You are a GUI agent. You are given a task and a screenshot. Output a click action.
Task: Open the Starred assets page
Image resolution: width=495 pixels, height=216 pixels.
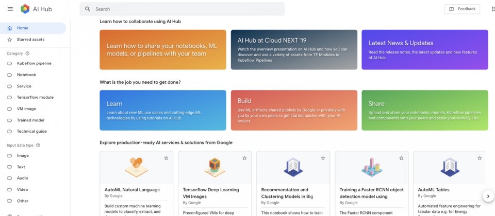point(33,40)
